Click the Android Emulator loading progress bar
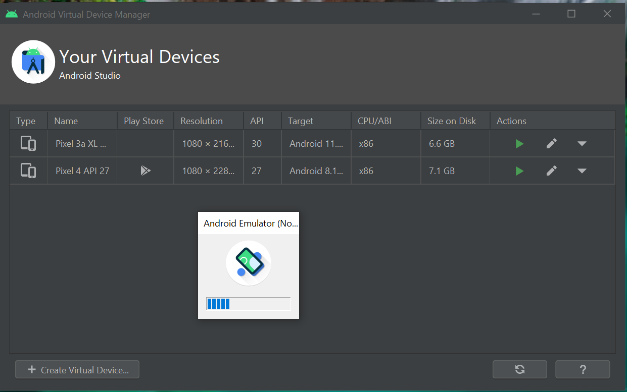The width and height of the screenshot is (627, 392). pyautogui.click(x=249, y=304)
